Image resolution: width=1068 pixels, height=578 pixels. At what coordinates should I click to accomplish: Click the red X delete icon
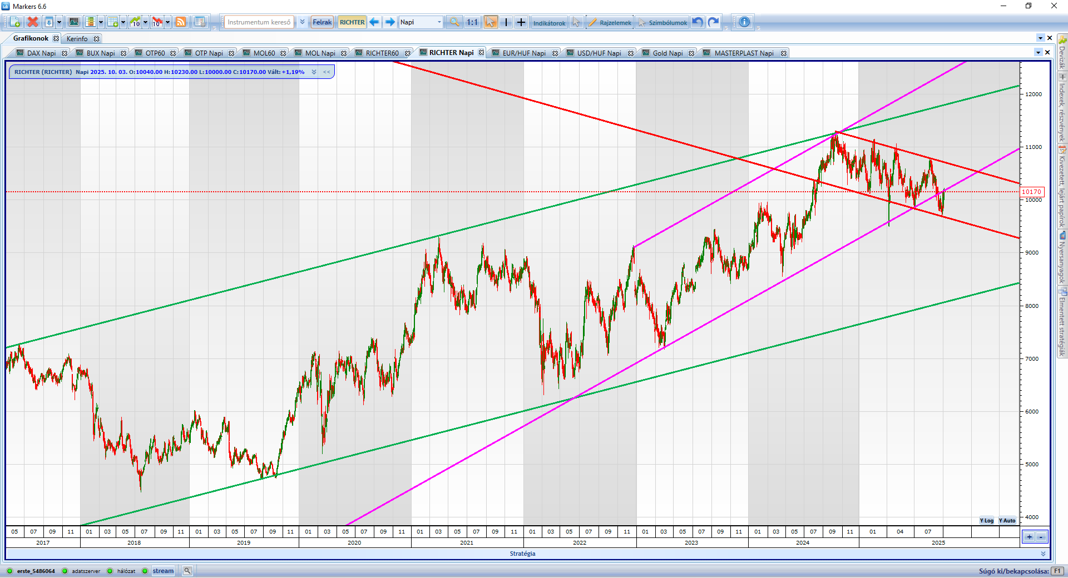tap(33, 22)
